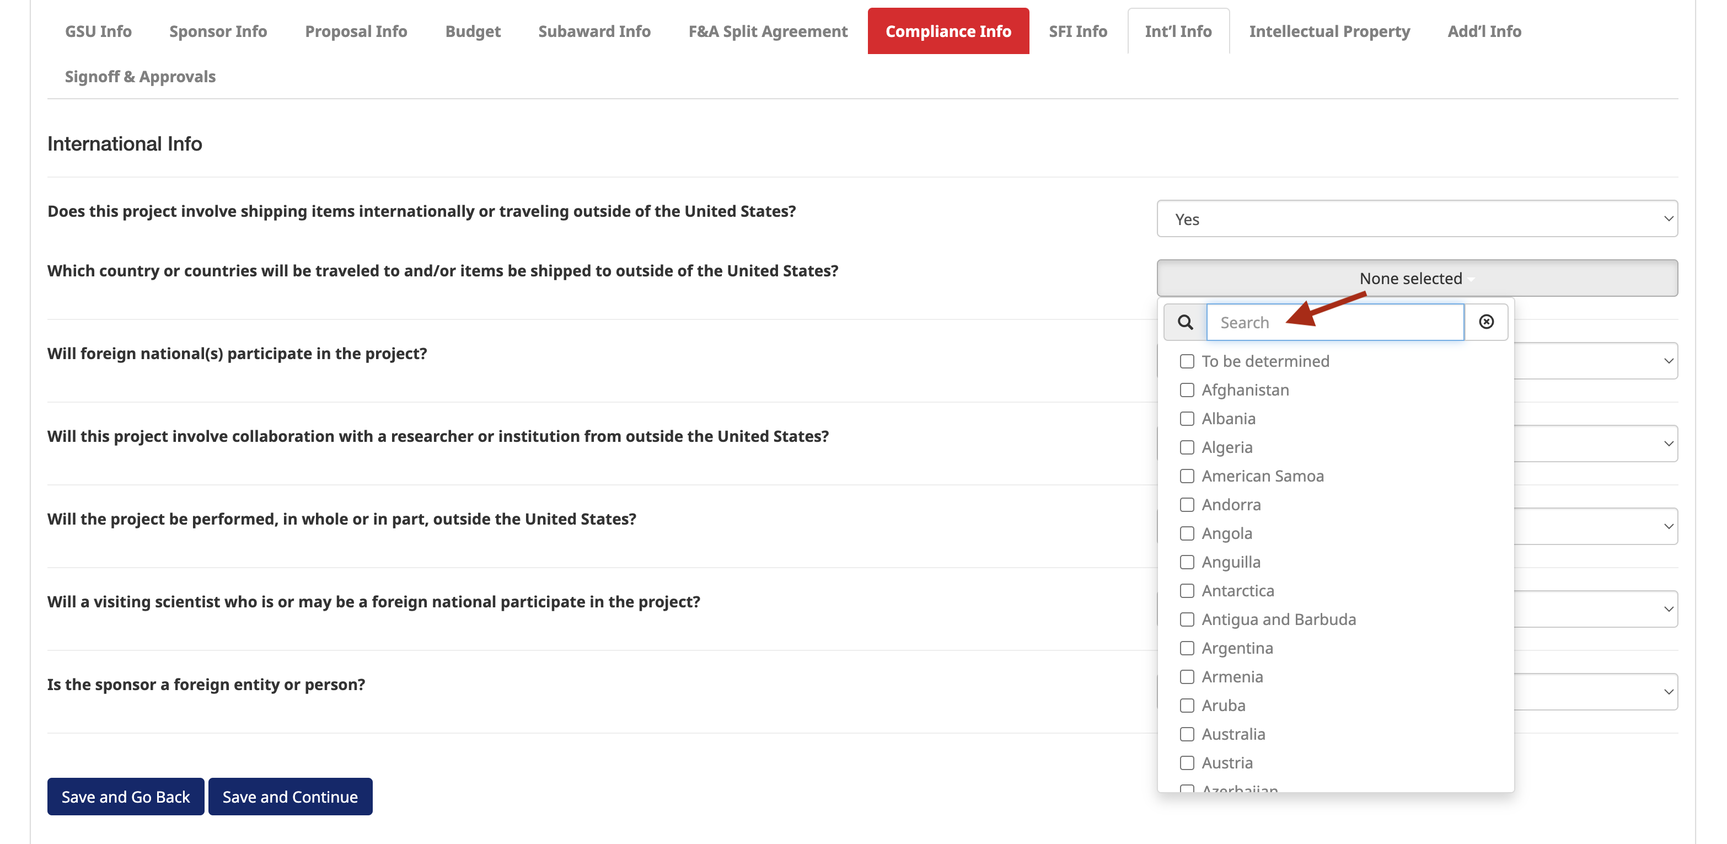The width and height of the screenshot is (1727, 844).
Task: Tick the Anguilla checkbox
Action: click(x=1187, y=562)
